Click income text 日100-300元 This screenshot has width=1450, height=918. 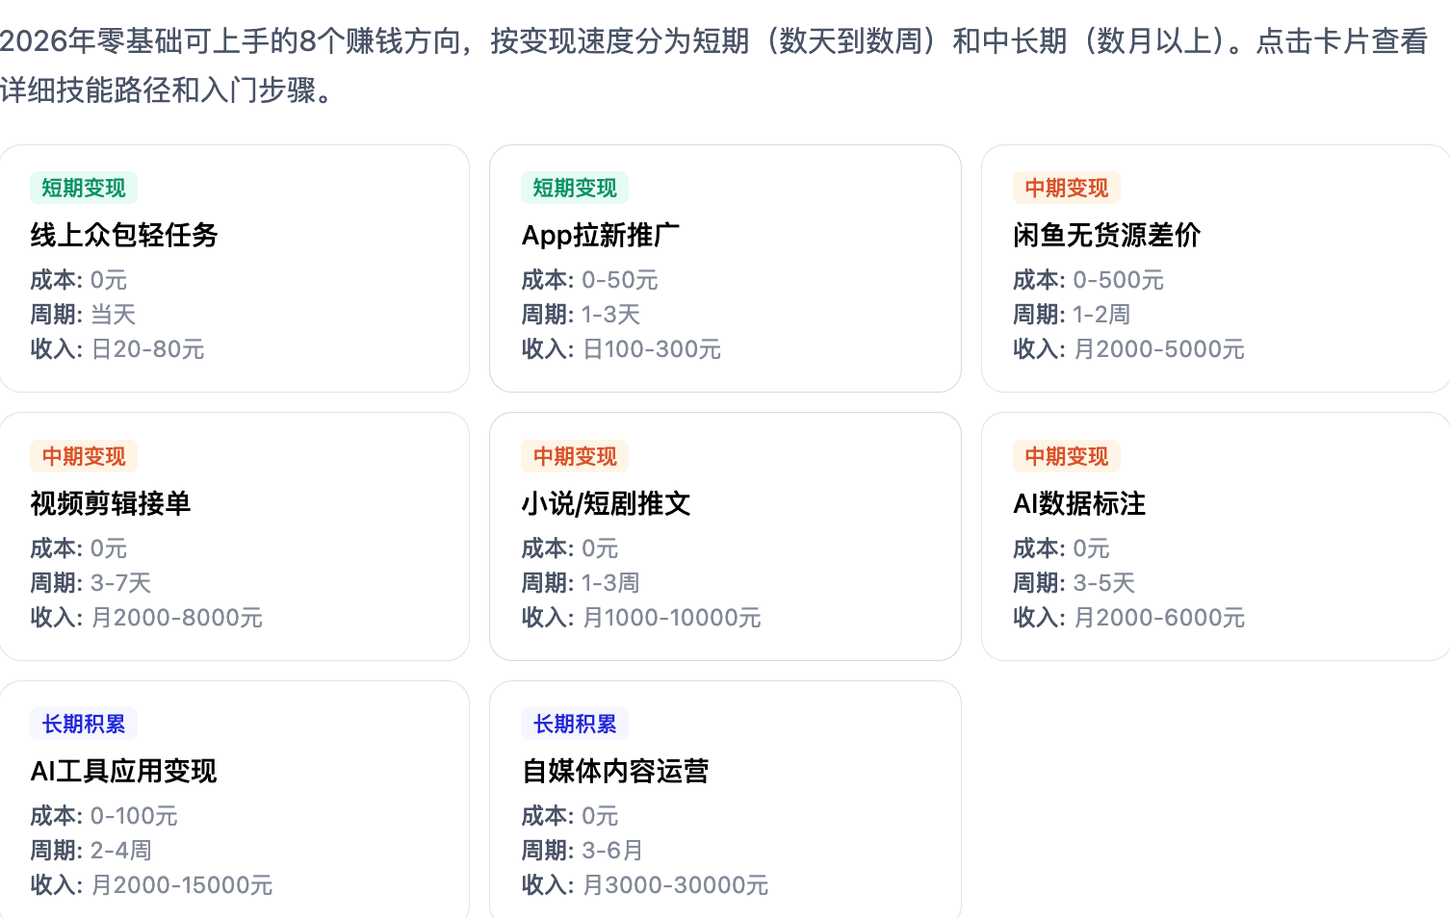(652, 349)
